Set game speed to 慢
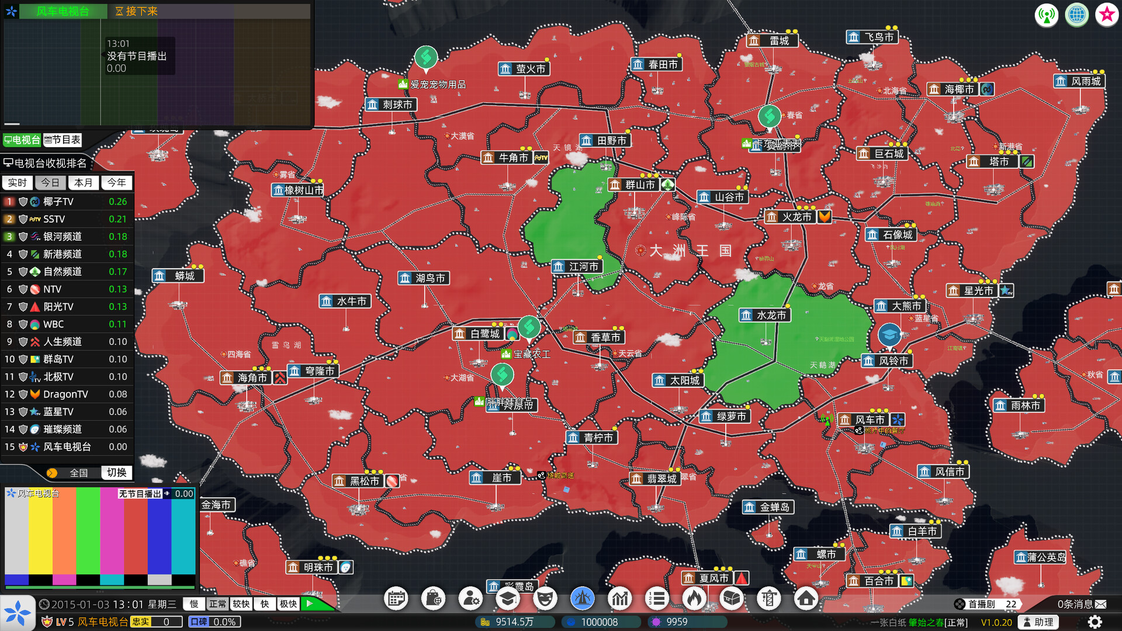The image size is (1122, 631). coord(194,604)
